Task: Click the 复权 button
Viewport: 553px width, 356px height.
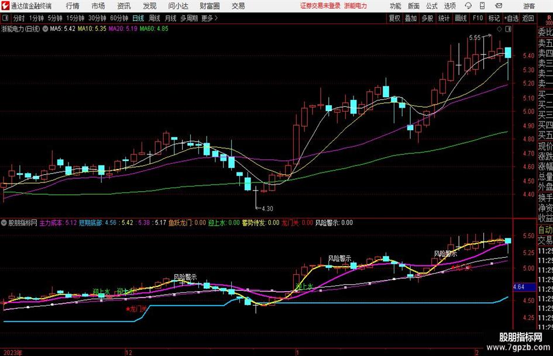Action: 394,18
